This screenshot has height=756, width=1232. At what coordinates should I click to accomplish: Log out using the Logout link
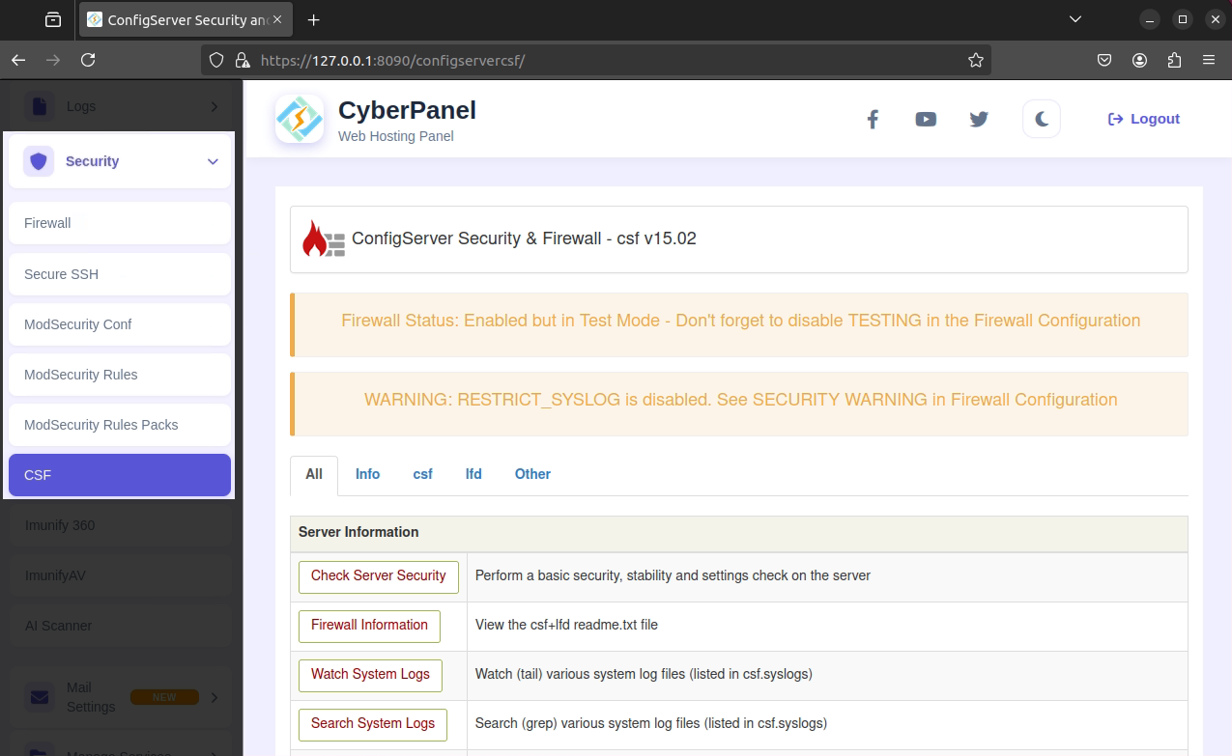[x=1143, y=119]
